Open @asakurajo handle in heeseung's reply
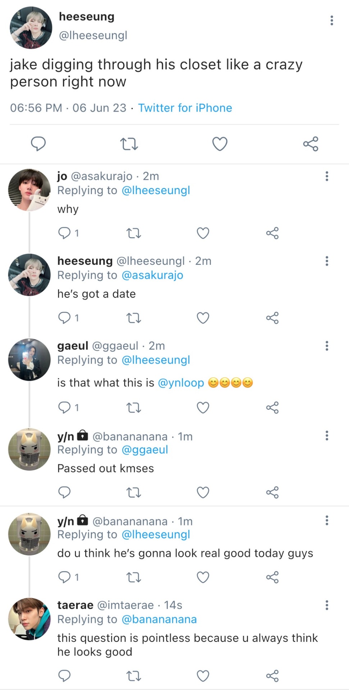The width and height of the screenshot is (349, 690). point(152,275)
